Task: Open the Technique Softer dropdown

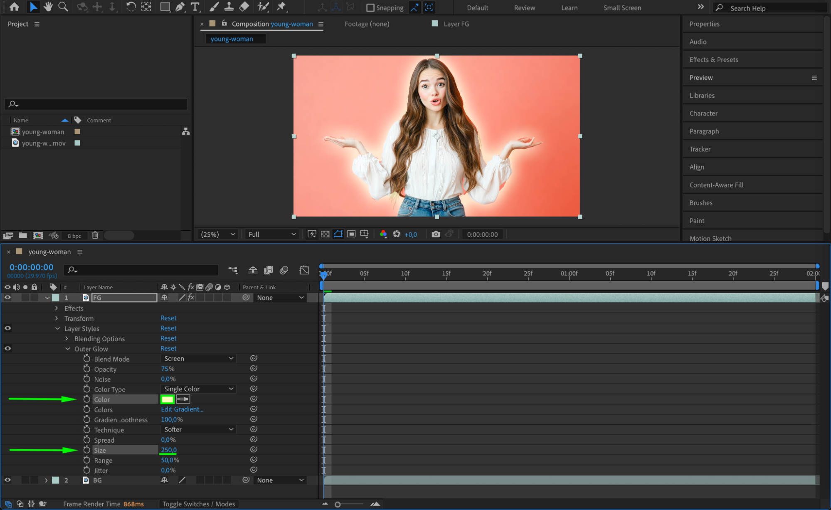Action: tap(198, 429)
